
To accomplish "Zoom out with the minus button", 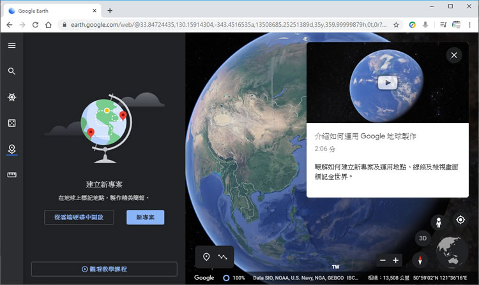I will point(383,260).
